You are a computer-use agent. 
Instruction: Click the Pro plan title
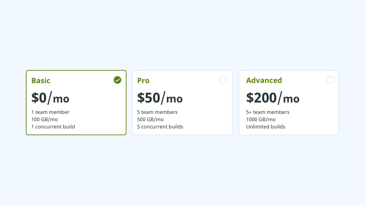pos(143,80)
